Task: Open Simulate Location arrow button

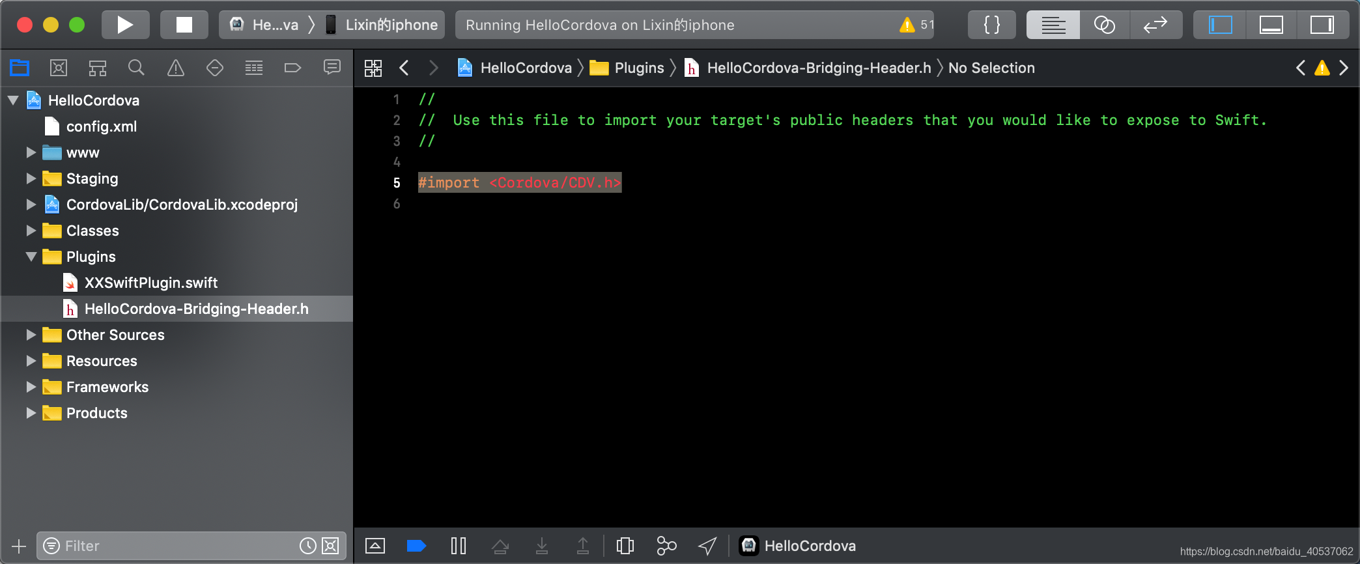Action: click(707, 546)
